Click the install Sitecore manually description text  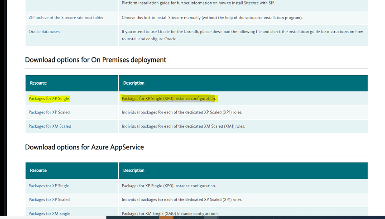[x=212, y=18]
